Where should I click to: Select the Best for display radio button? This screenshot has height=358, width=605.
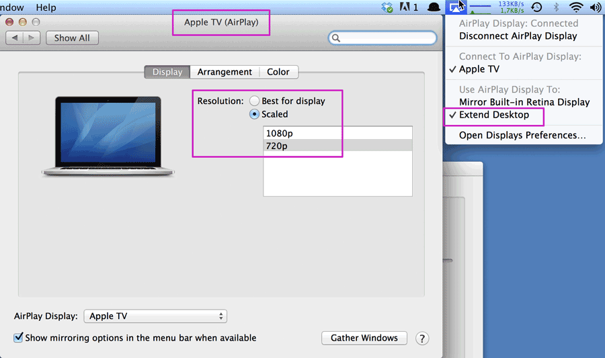pos(254,101)
